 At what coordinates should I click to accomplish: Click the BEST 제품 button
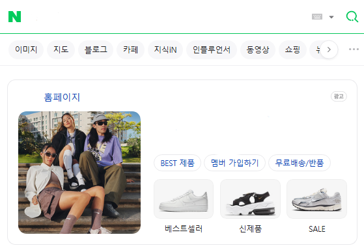pos(177,163)
